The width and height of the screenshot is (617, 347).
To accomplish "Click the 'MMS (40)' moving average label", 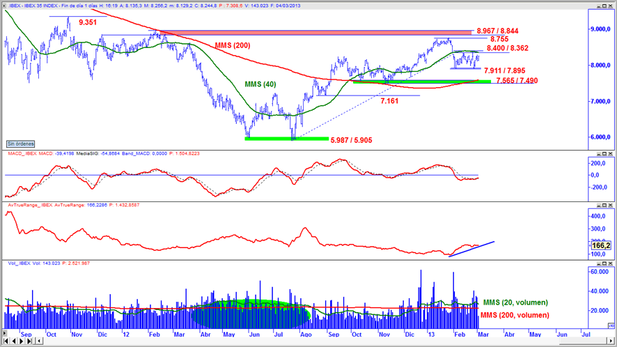I will click(260, 84).
